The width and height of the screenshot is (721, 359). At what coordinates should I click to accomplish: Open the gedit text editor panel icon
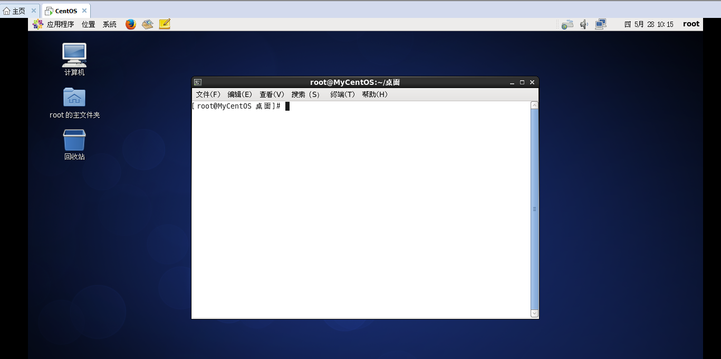pyautogui.click(x=165, y=24)
